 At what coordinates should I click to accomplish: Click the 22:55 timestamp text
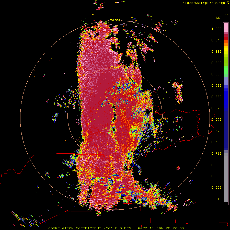coord(178,228)
